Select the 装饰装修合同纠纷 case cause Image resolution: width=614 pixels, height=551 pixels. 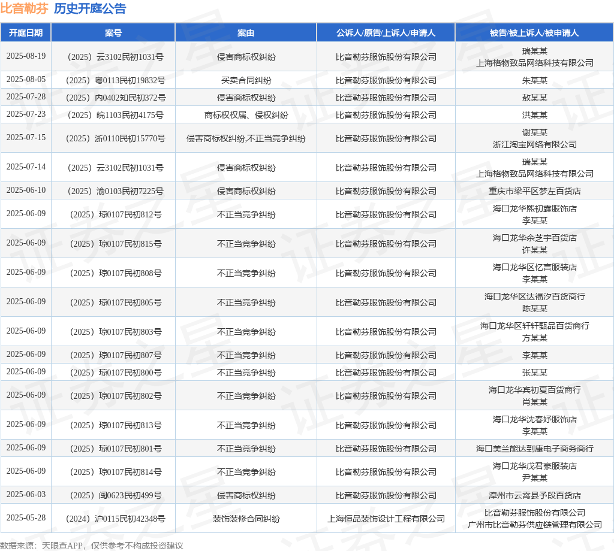(246, 519)
